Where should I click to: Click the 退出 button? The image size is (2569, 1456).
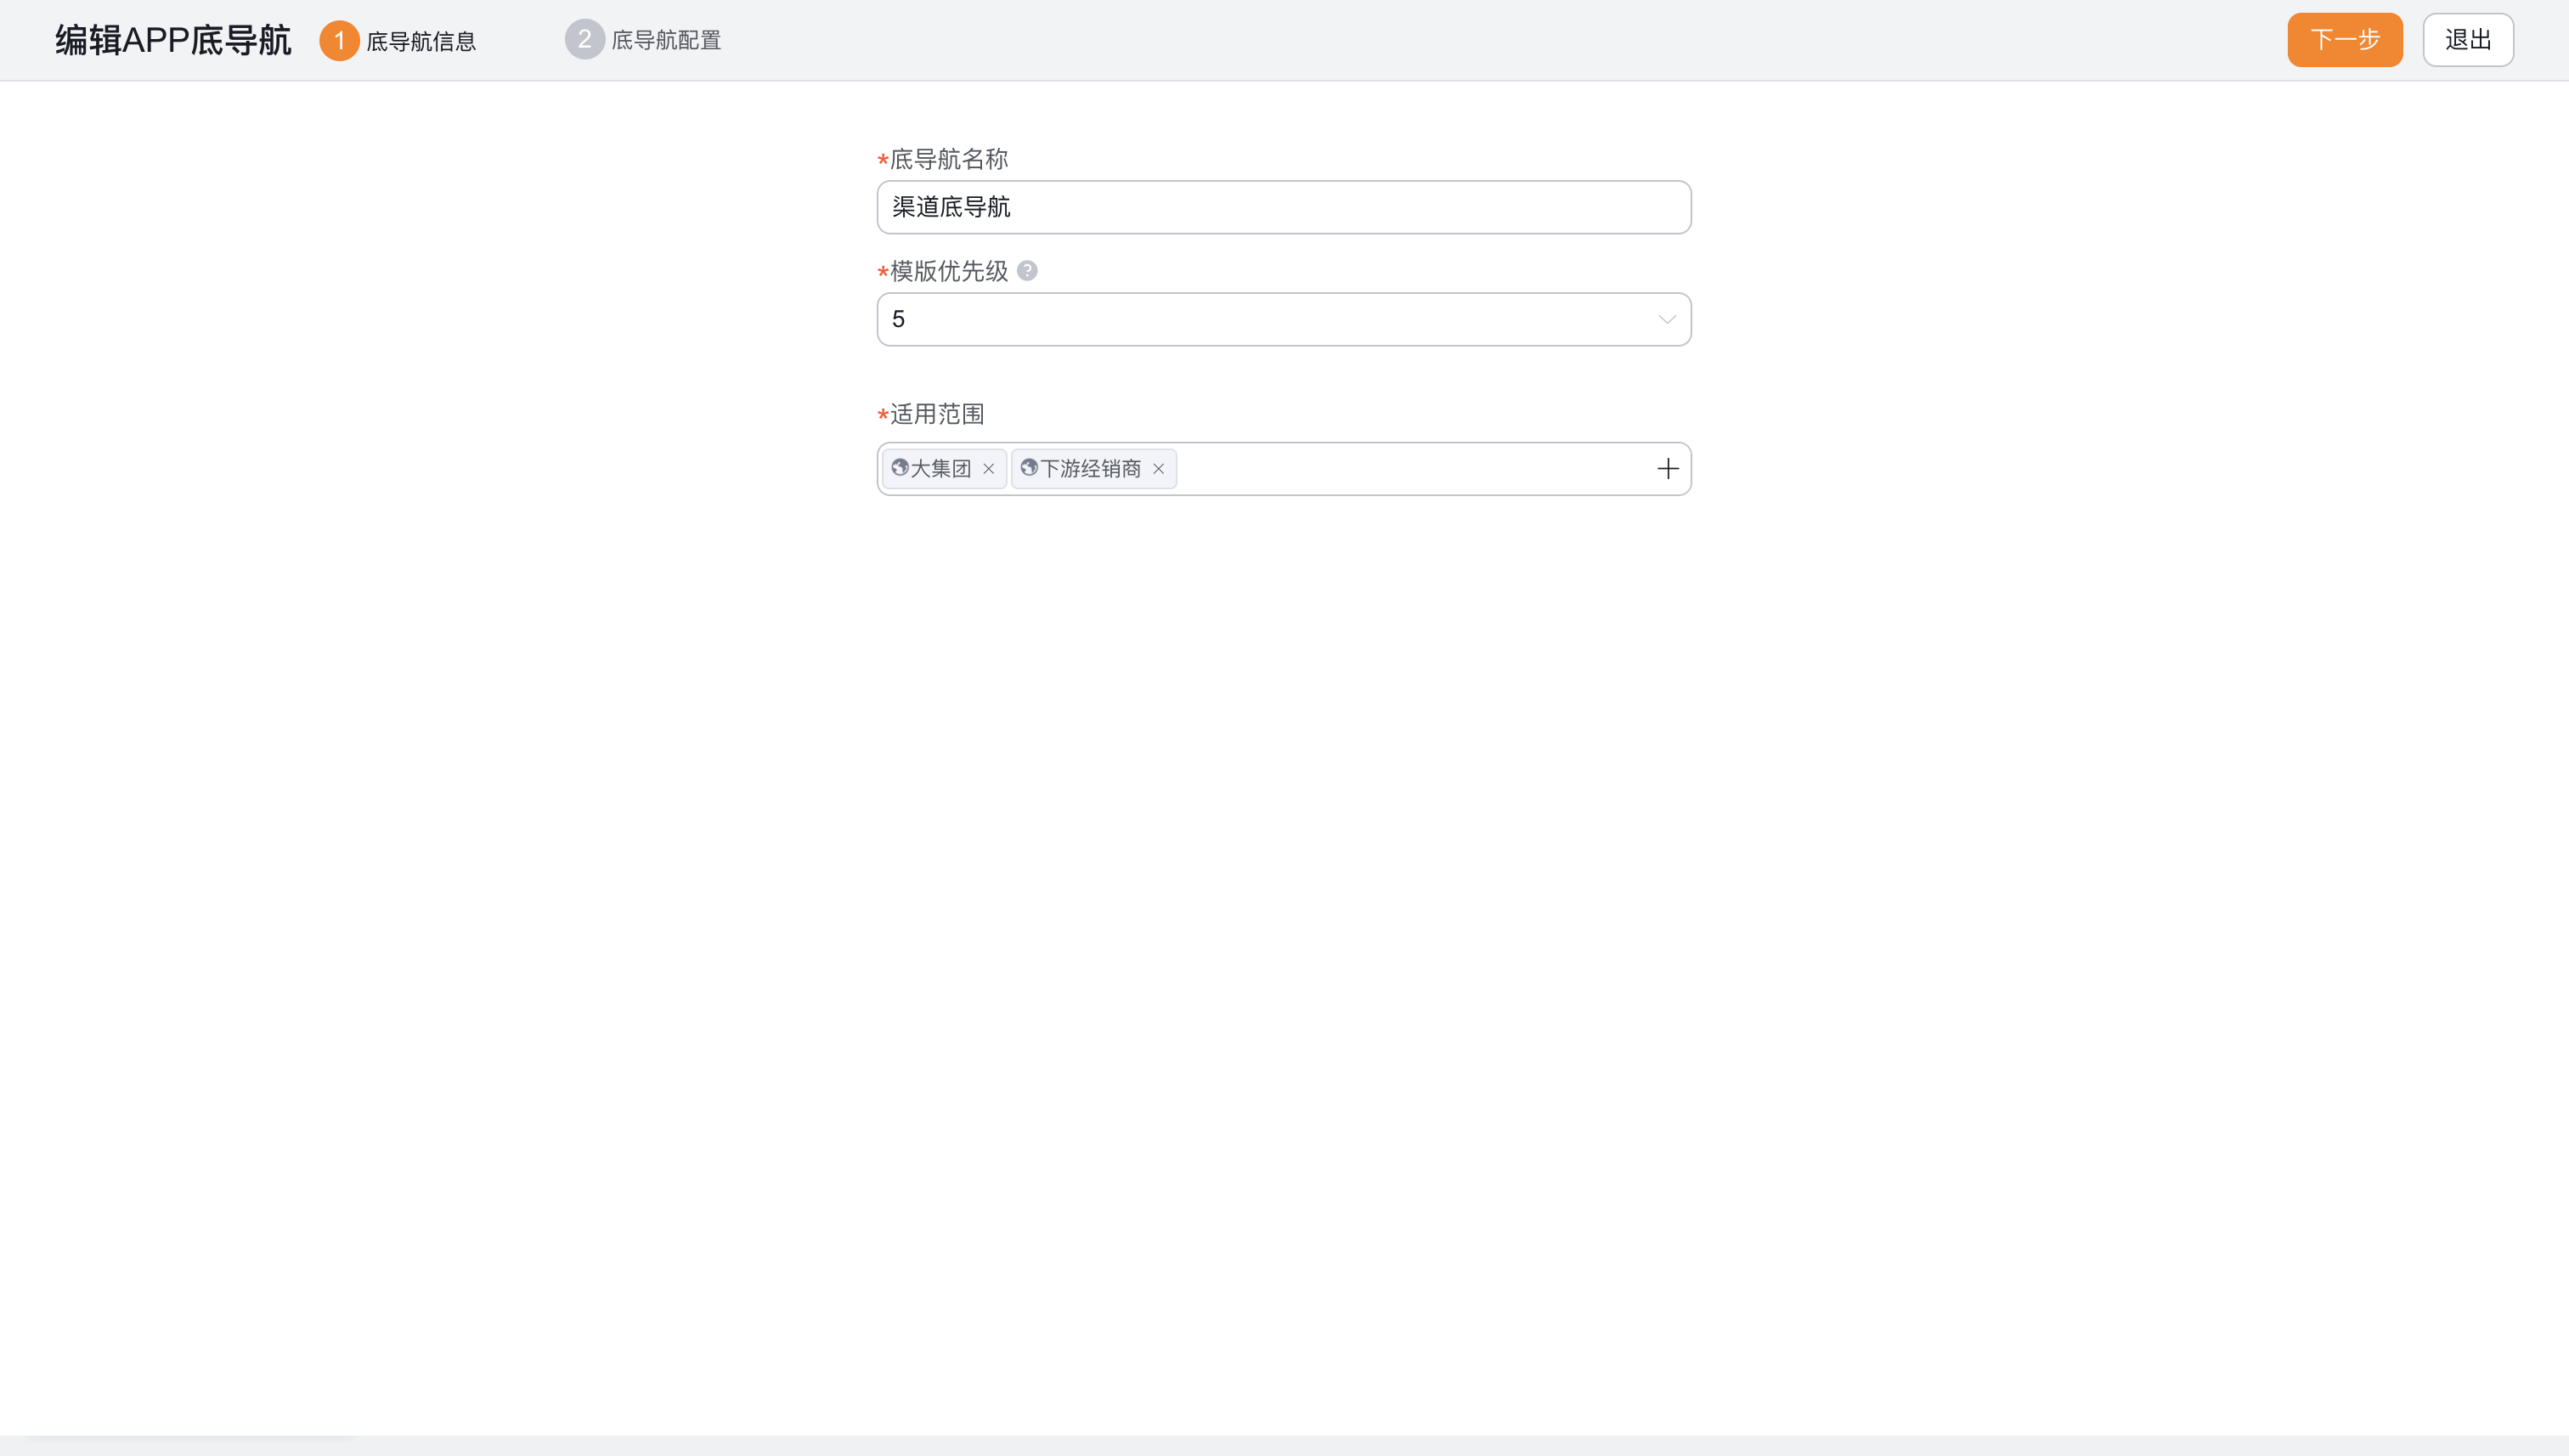(2467, 40)
